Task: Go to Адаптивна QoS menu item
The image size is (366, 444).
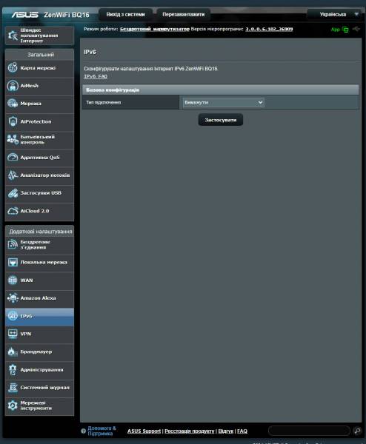Action: point(40,158)
